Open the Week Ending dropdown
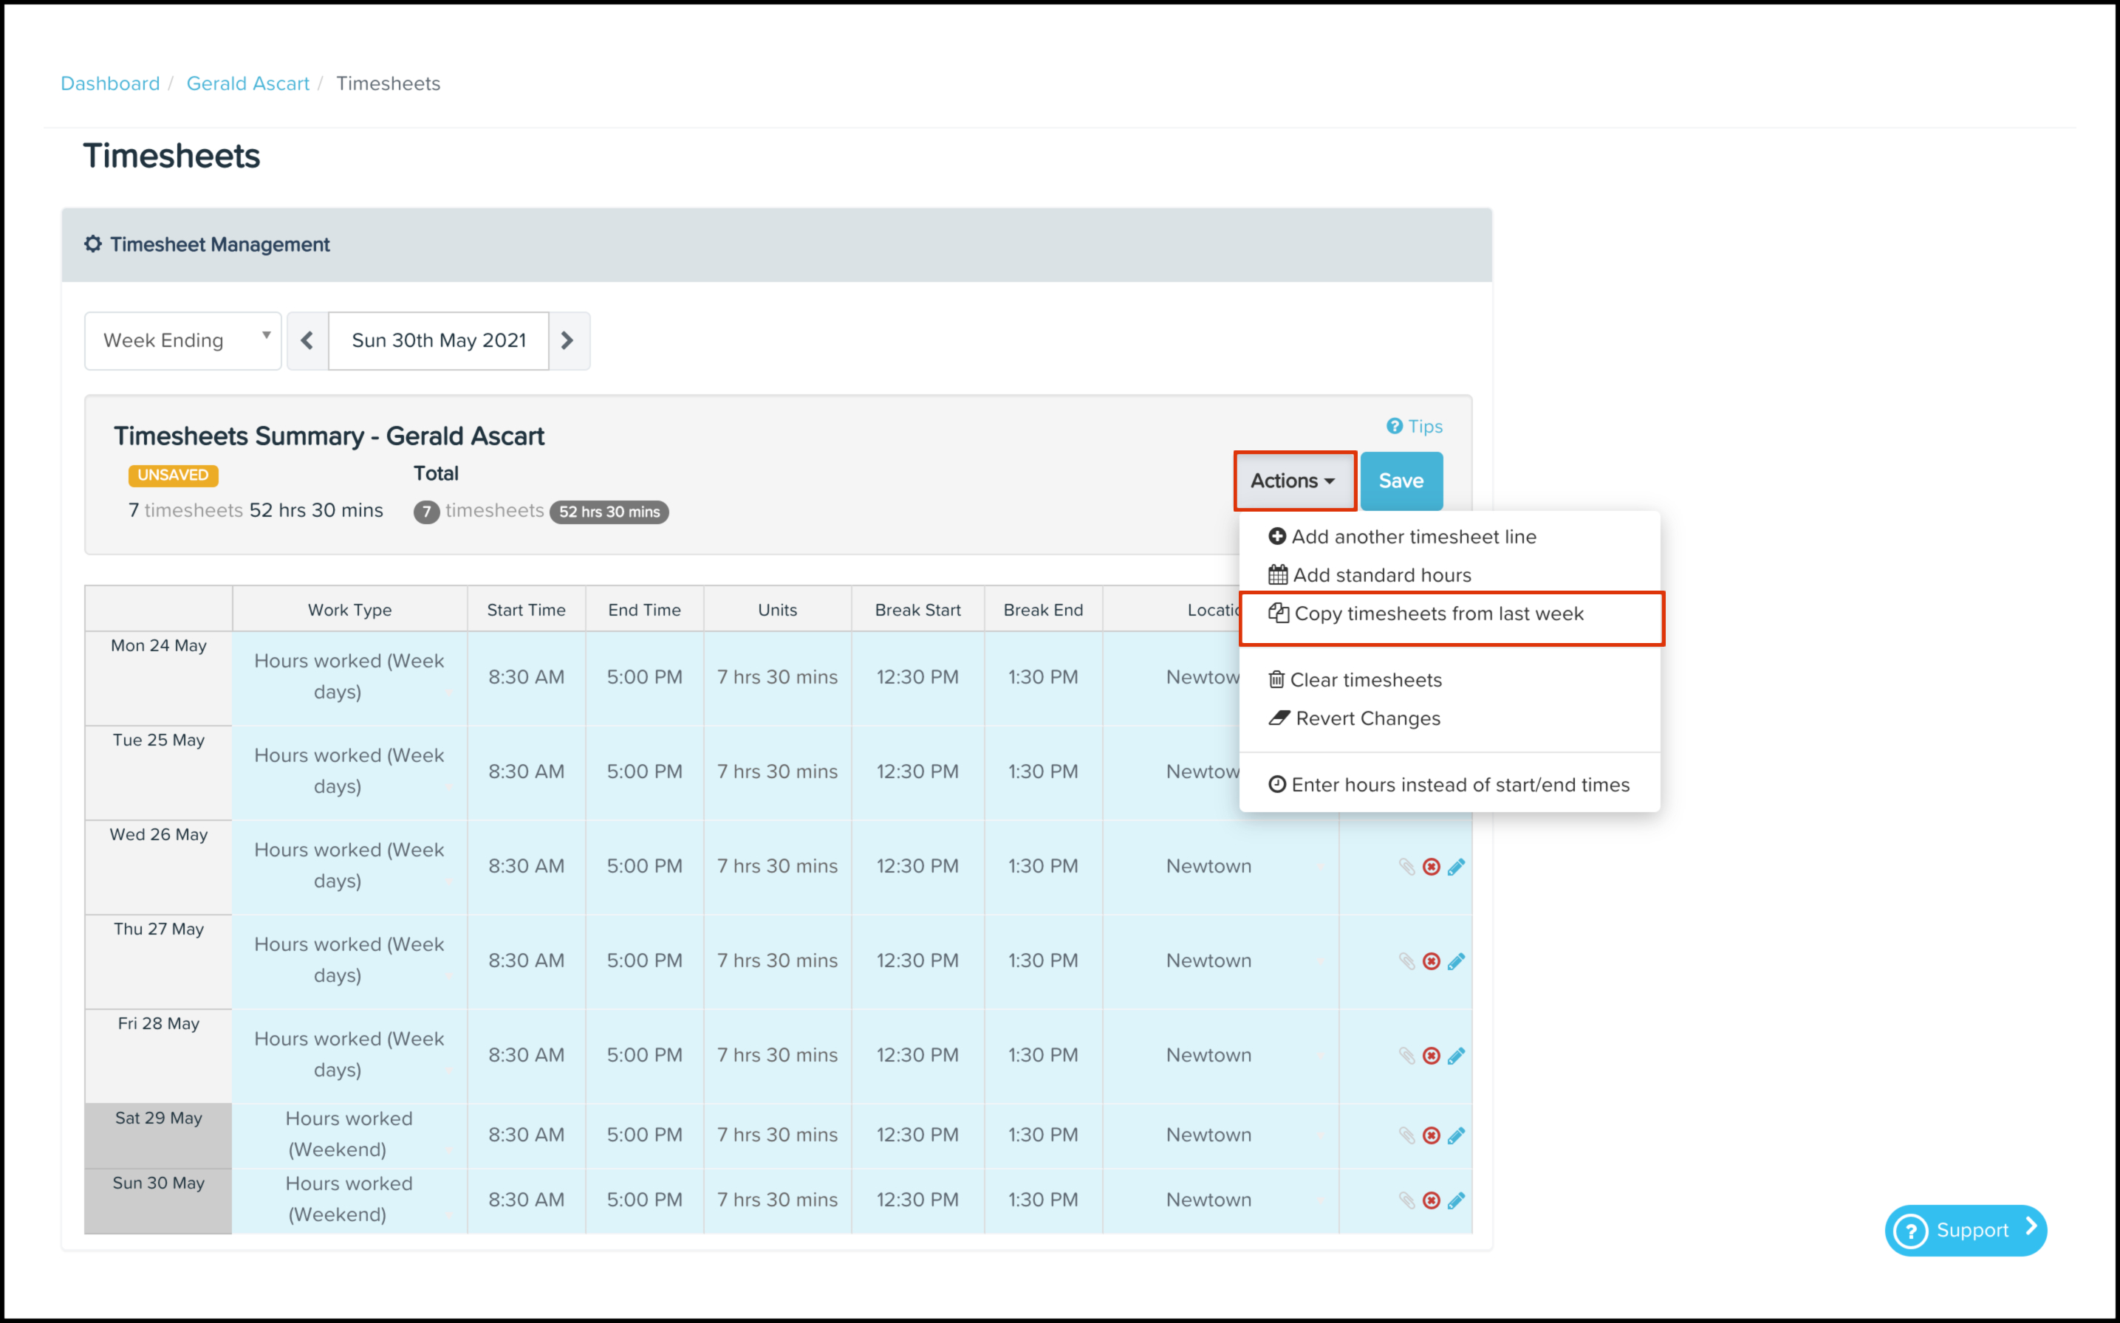2120x1323 pixels. point(183,340)
